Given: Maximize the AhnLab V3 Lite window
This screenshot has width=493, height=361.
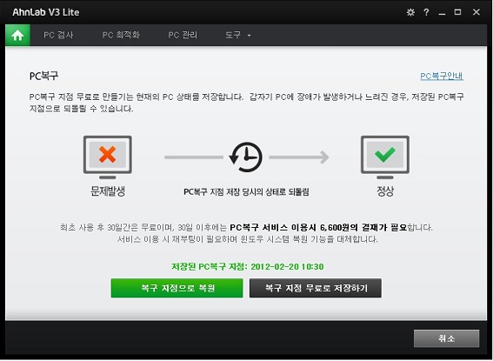Looking at the screenshot, I should click(x=457, y=12).
